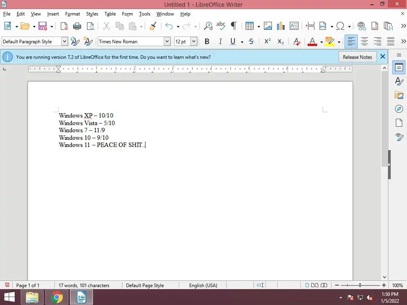Insert a table with the table icon
Image resolution: width=407 pixels, height=305 pixels.
[x=250, y=26]
